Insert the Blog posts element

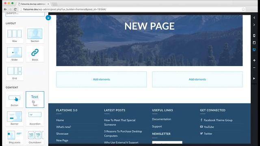click(15, 137)
